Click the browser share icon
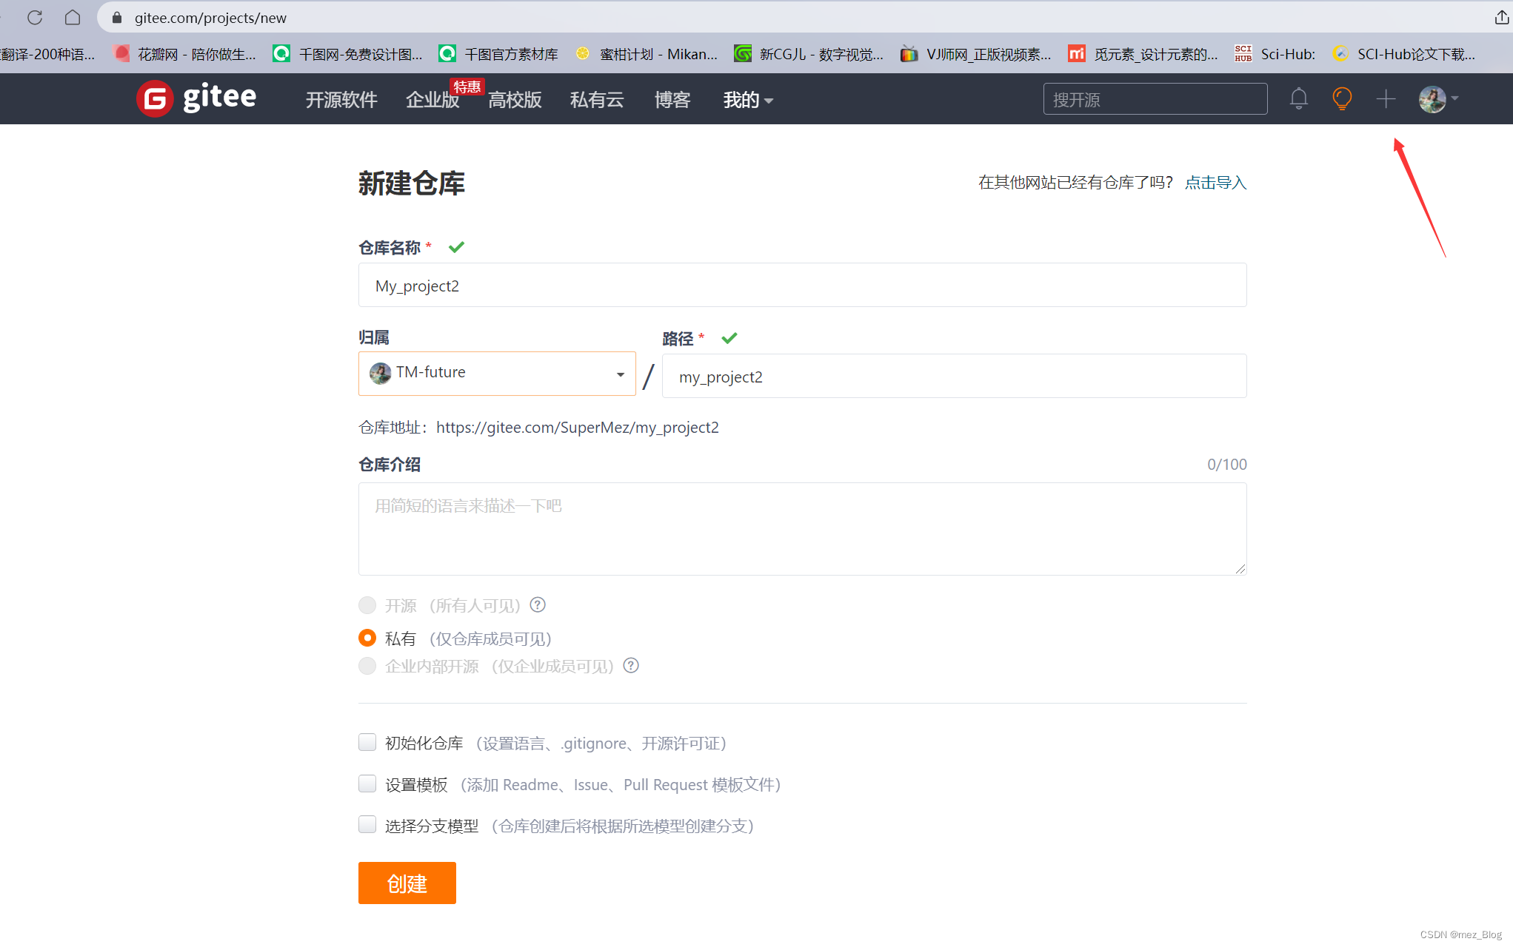Screen dimensions: 1513x947 (1501, 17)
